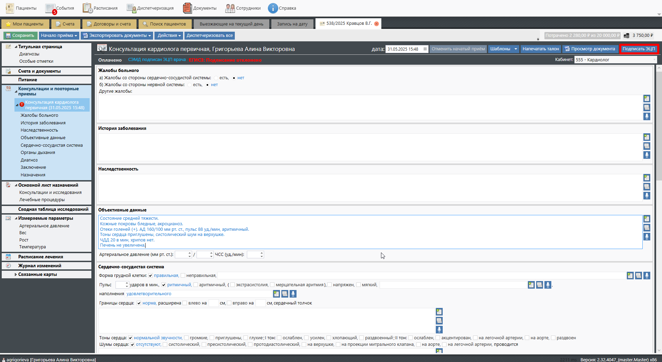Click the Подписать ЭЦП button
This screenshot has width=662, height=362.
point(639,49)
